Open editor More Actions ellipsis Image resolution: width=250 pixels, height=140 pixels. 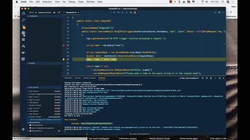pyautogui.click(x=223, y=12)
